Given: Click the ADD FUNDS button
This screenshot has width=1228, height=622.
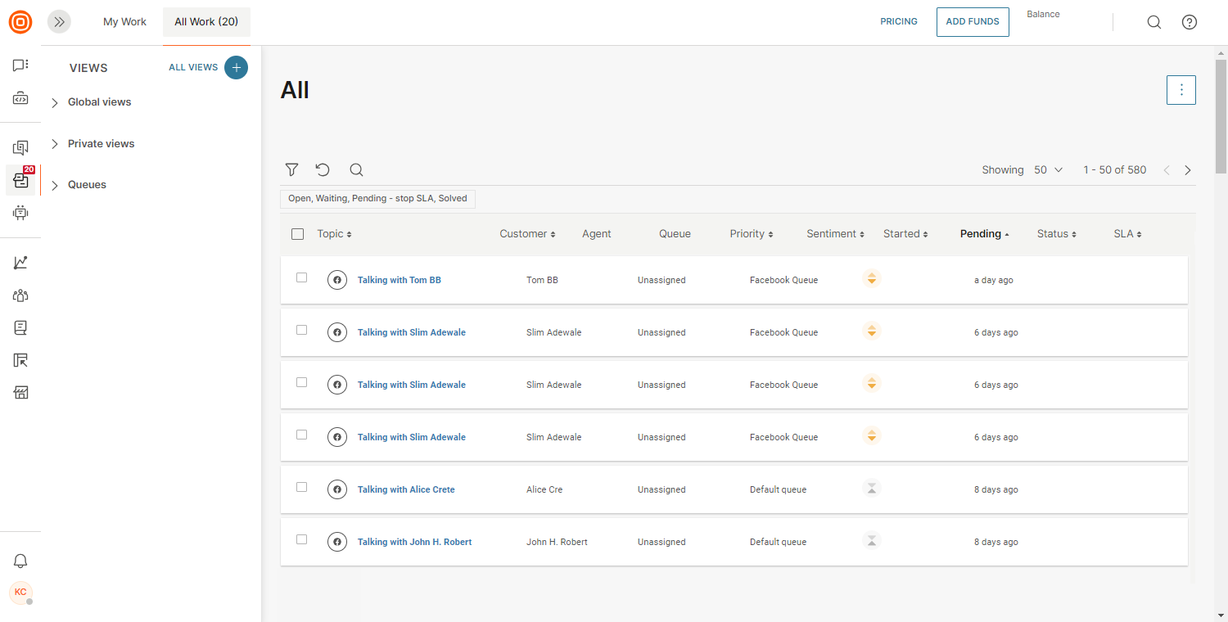Looking at the screenshot, I should pyautogui.click(x=973, y=22).
